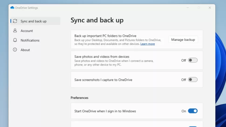Screen dimensions: 226x127
Task: Maximize the OneDrive Settings window
Action: tap(199, 8)
